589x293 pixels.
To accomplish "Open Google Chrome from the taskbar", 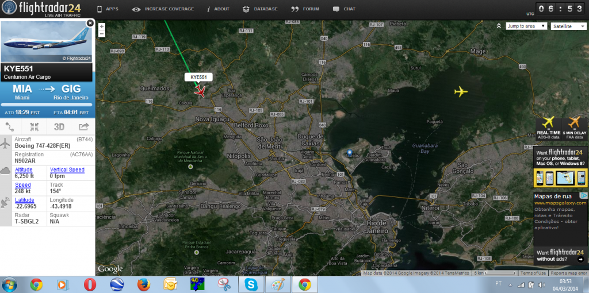I will [36, 285].
